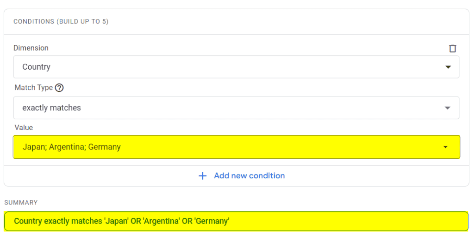Click the 'Match Type' label text
474x247 pixels.
[33, 88]
